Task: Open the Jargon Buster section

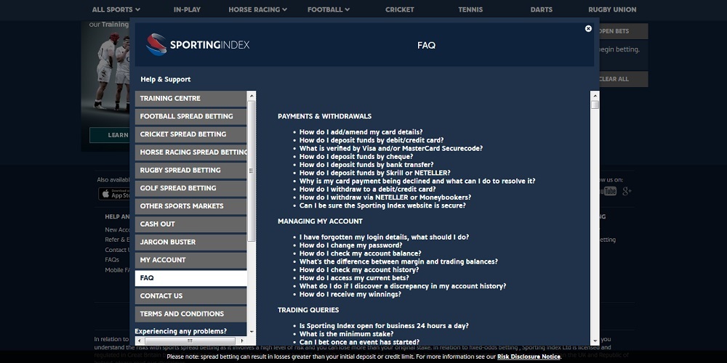Action: tap(191, 242)
